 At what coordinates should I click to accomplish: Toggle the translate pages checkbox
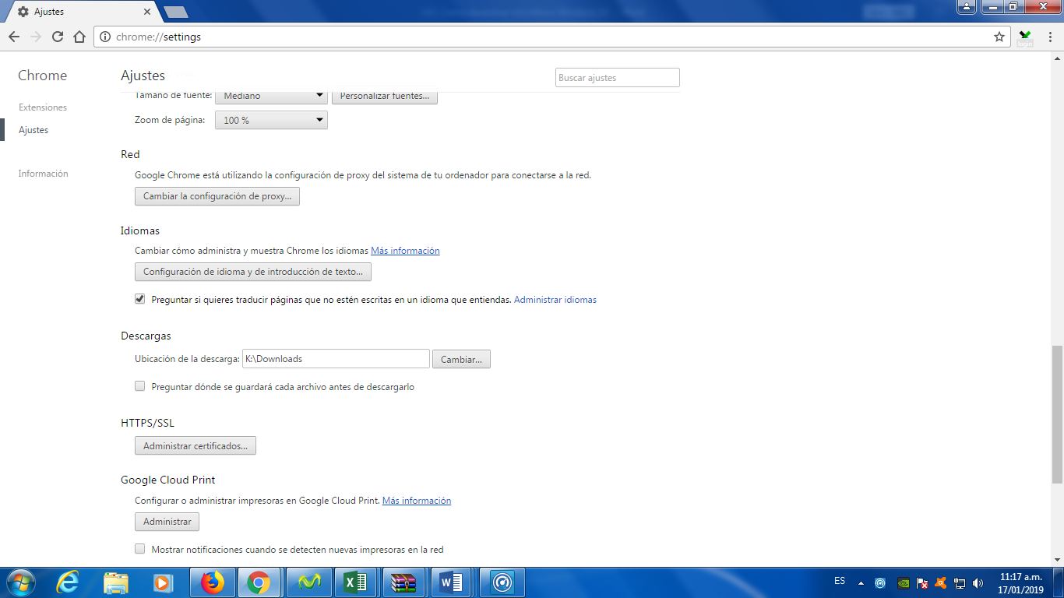140,299
